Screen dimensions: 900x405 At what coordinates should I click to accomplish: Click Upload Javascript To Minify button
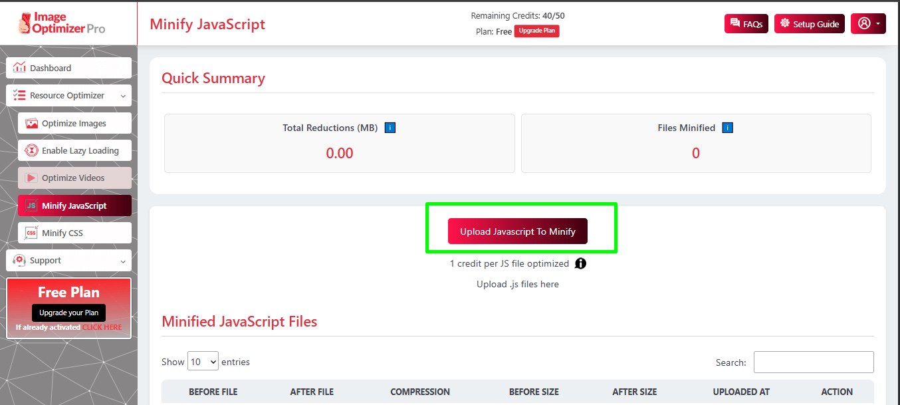tap(518, 231)
